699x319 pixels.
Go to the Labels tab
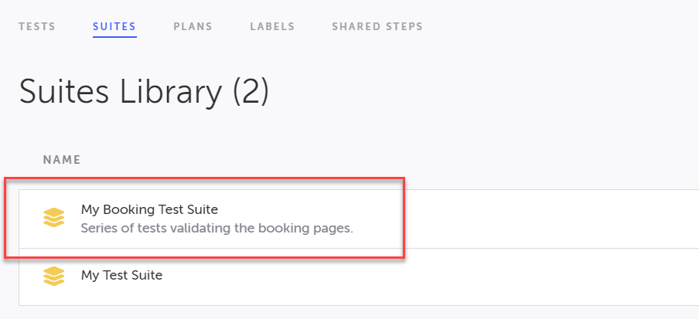(x=272, y=26)
